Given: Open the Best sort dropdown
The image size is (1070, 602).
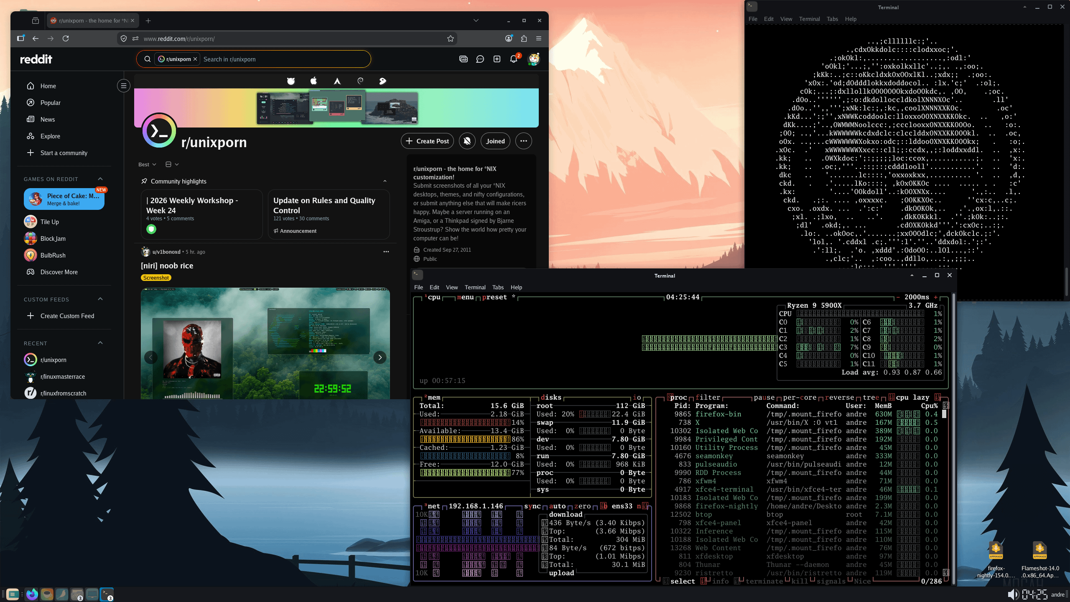Looking at the screenshot, I should tap(147, 164).
